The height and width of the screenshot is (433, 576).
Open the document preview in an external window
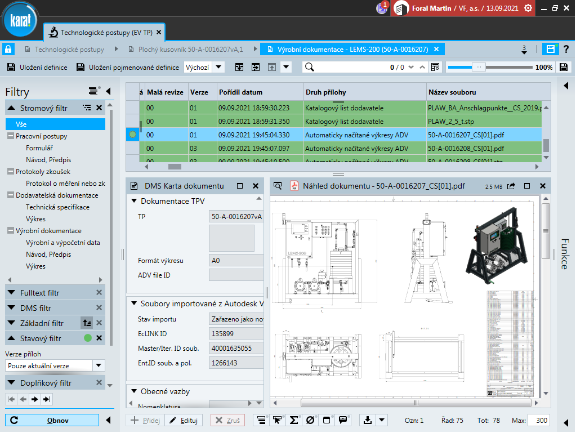(511, 186)
